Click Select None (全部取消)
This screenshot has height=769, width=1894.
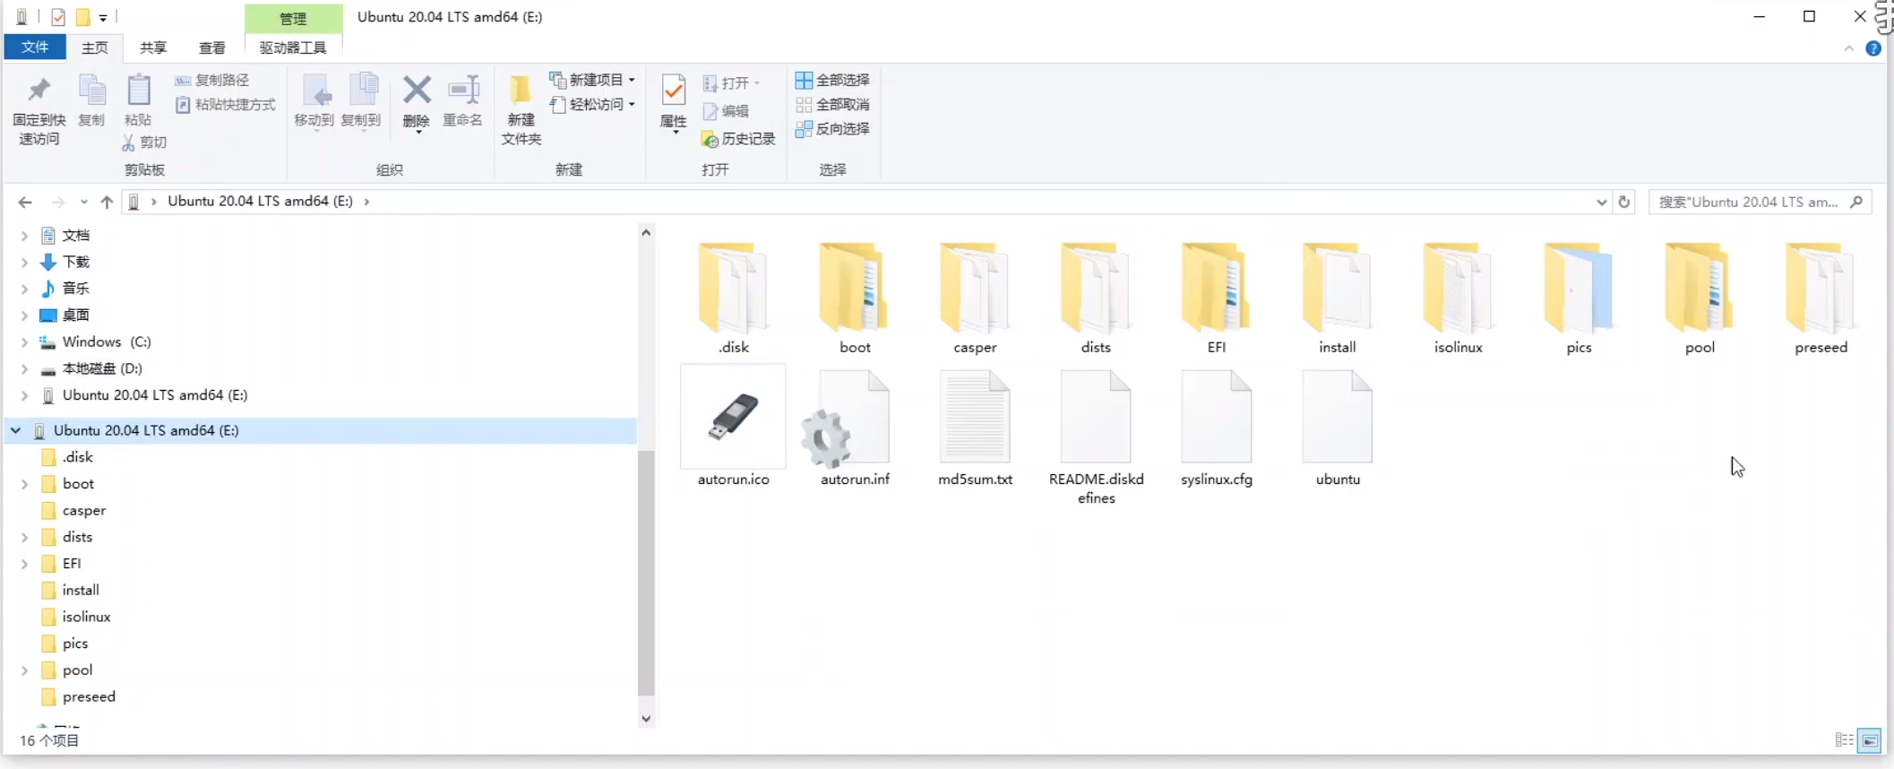(832, 105)
